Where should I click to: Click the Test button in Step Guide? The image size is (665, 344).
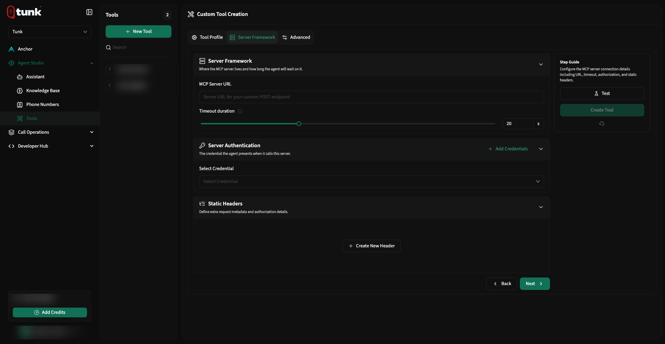pos(602,94)
